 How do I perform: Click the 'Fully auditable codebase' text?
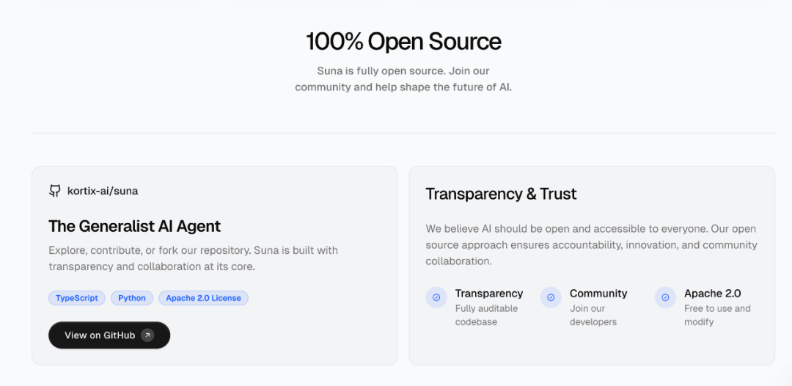[x=486, y=316]
